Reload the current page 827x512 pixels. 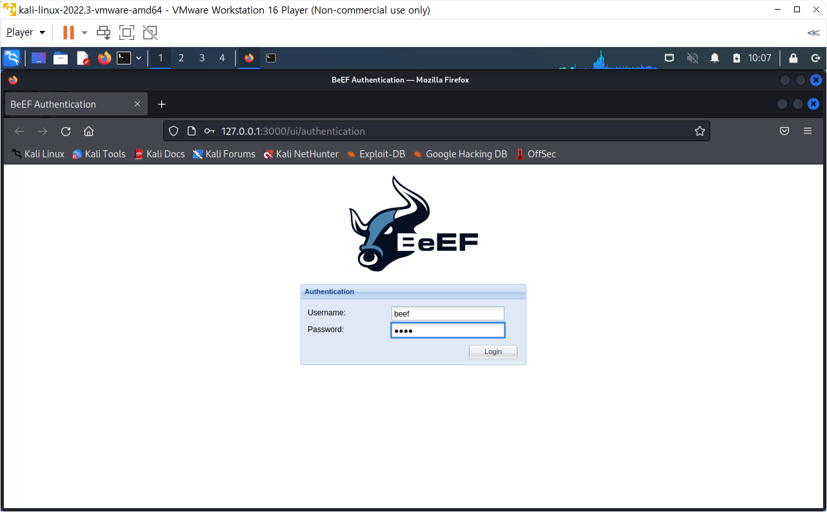pyautogui.click(x=66, y=132)
